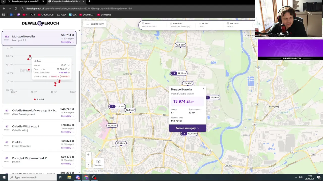Image resolution: width=323 pixels, height=181 pixels.
Task: Reset map compass orientation button
Action: click(88, 165)
